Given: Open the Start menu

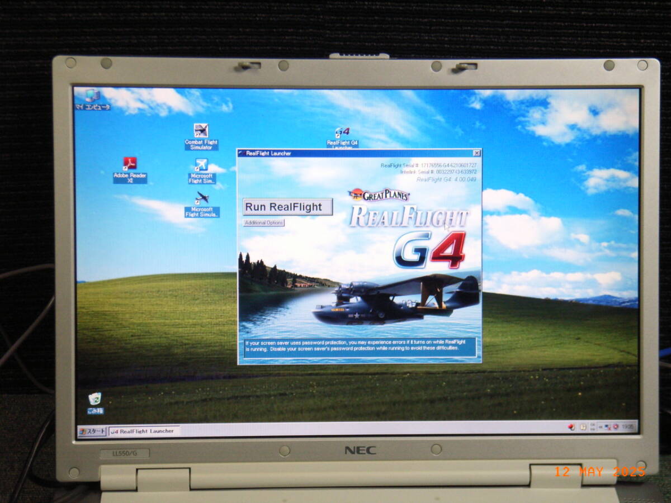Looking at the screenshot, I should pos(92,431).
